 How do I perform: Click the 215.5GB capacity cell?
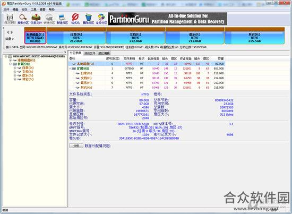tap(219, 88)
